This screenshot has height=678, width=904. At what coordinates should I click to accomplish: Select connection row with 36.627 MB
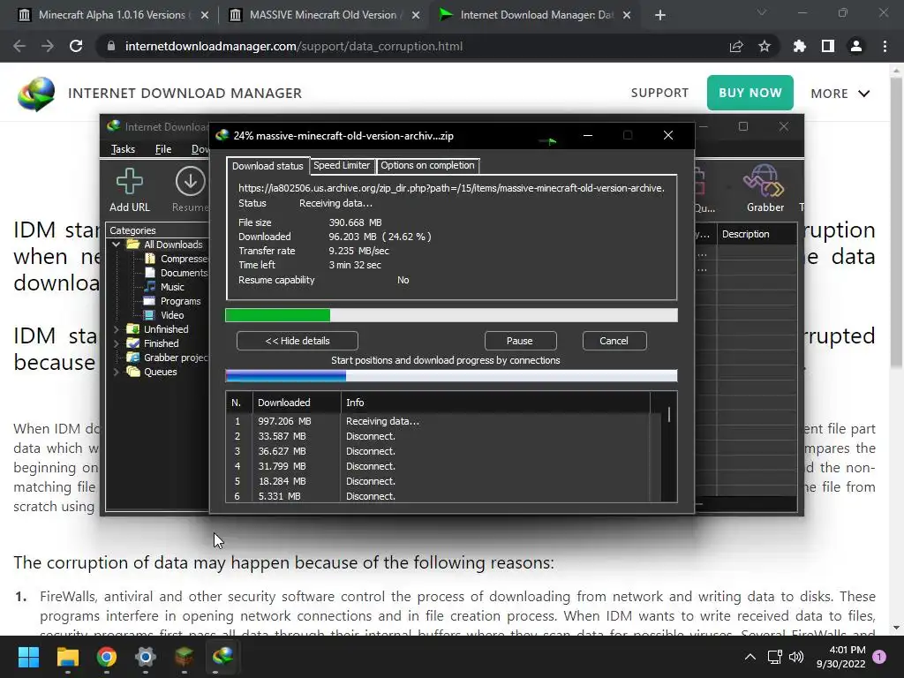440,451
